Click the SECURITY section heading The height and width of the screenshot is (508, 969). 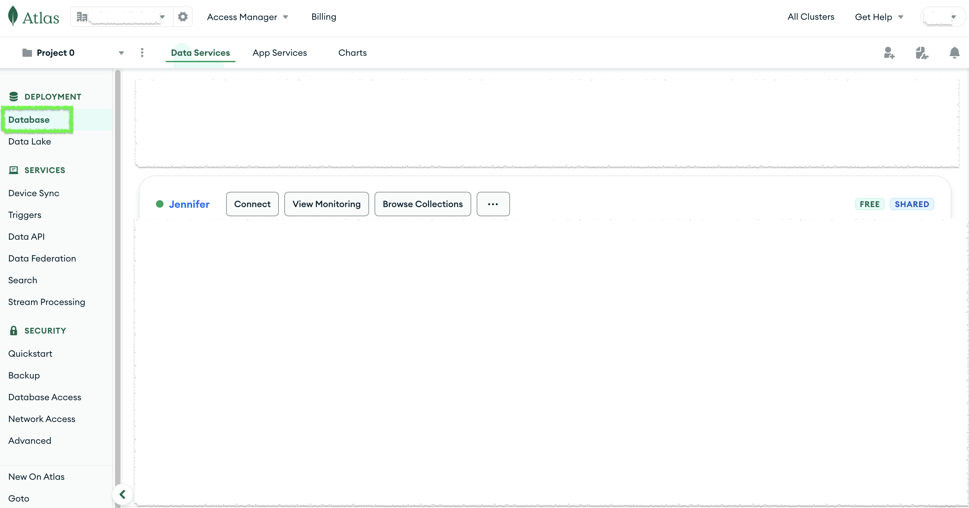pyautogui.click(x=45, y=331)
